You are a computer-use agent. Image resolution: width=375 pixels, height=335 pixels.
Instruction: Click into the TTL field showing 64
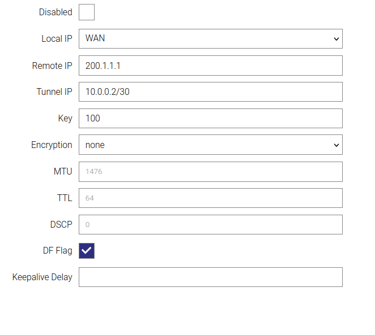click(210, 198)
